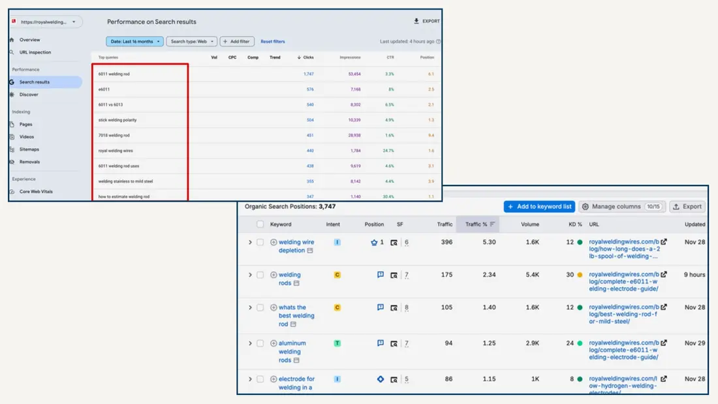
Task: Click Add to keyword list button
Action: click(x=539, y=207)
